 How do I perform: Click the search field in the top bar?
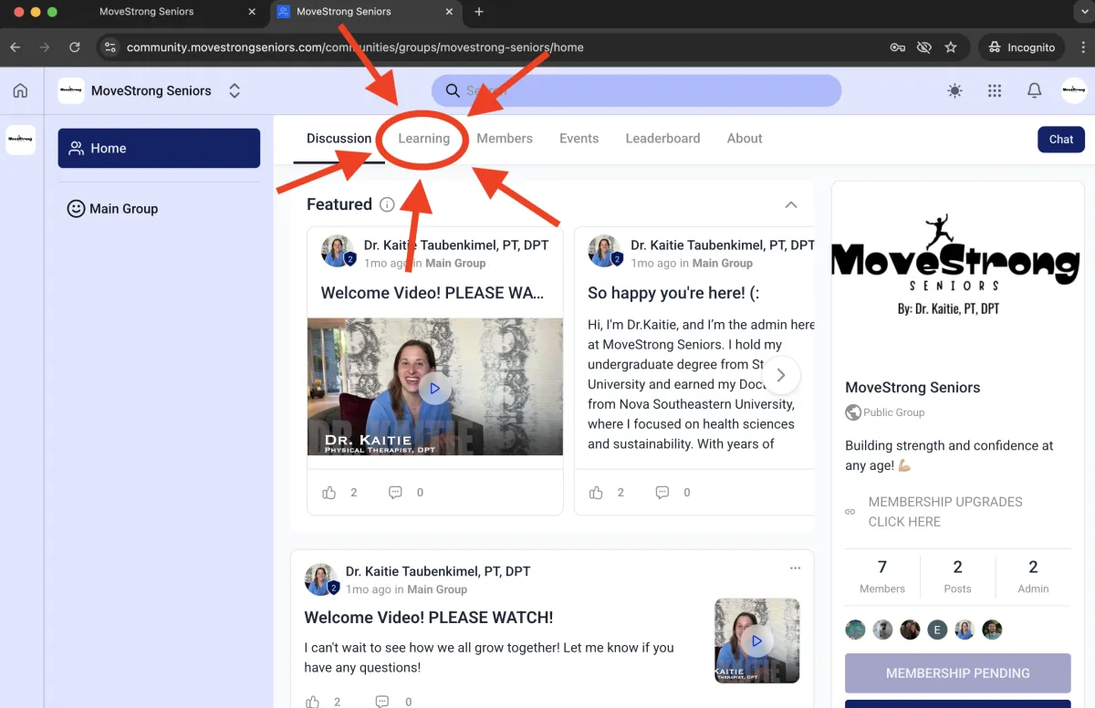pos(636,90)
